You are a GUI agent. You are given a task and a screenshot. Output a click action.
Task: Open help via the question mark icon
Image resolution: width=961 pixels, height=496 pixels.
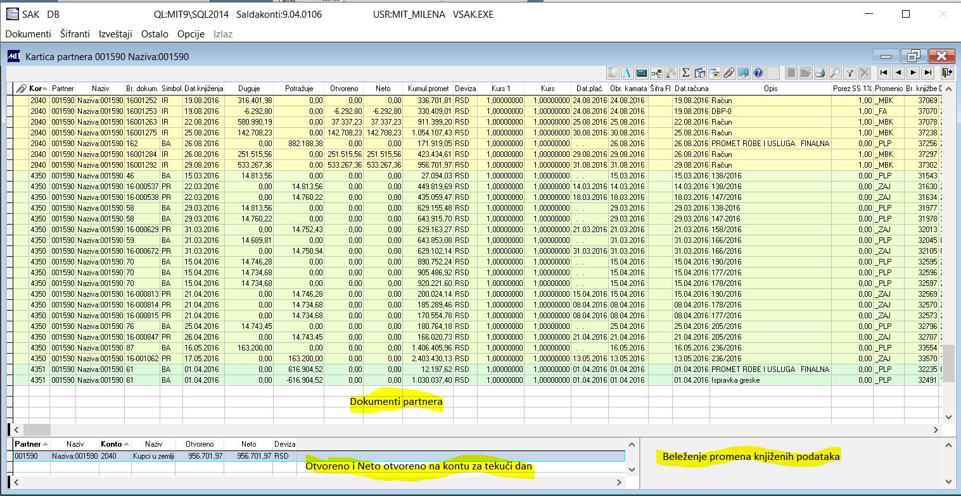click(758, 73)
